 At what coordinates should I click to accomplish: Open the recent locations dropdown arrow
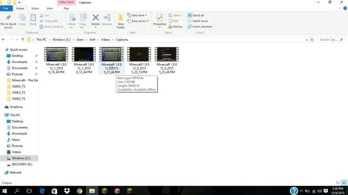click(x=17, y=40)
